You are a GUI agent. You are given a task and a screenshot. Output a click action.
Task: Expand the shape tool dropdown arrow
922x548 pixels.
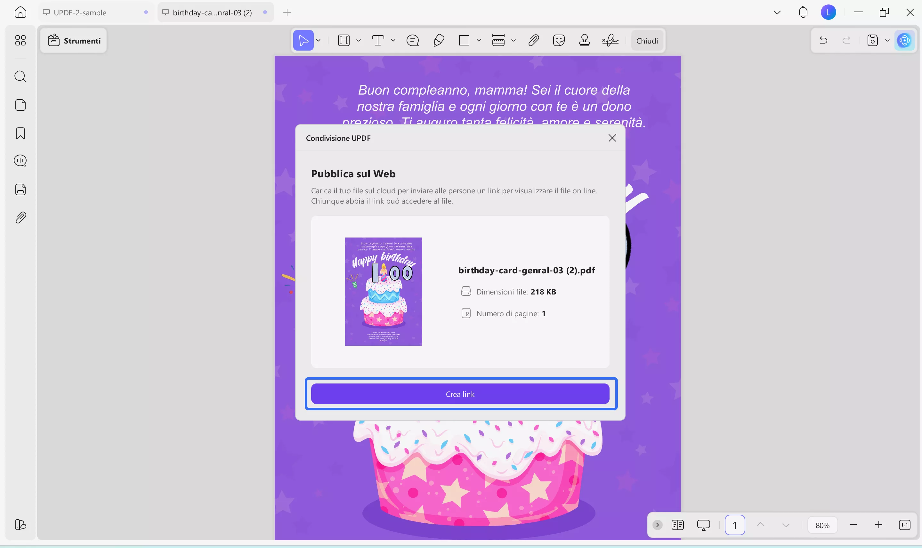(479, 40)
